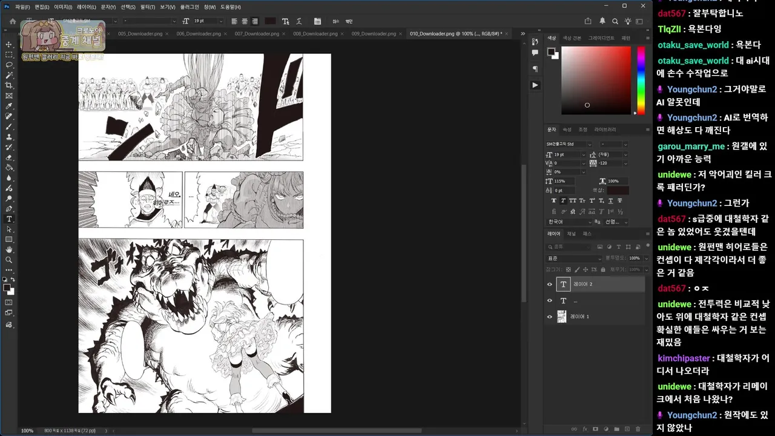Viewport: 775px width, 436px height.
Task: Open the 이미지(I) menu
Action: pyautogui.click(x=63, y=7)
